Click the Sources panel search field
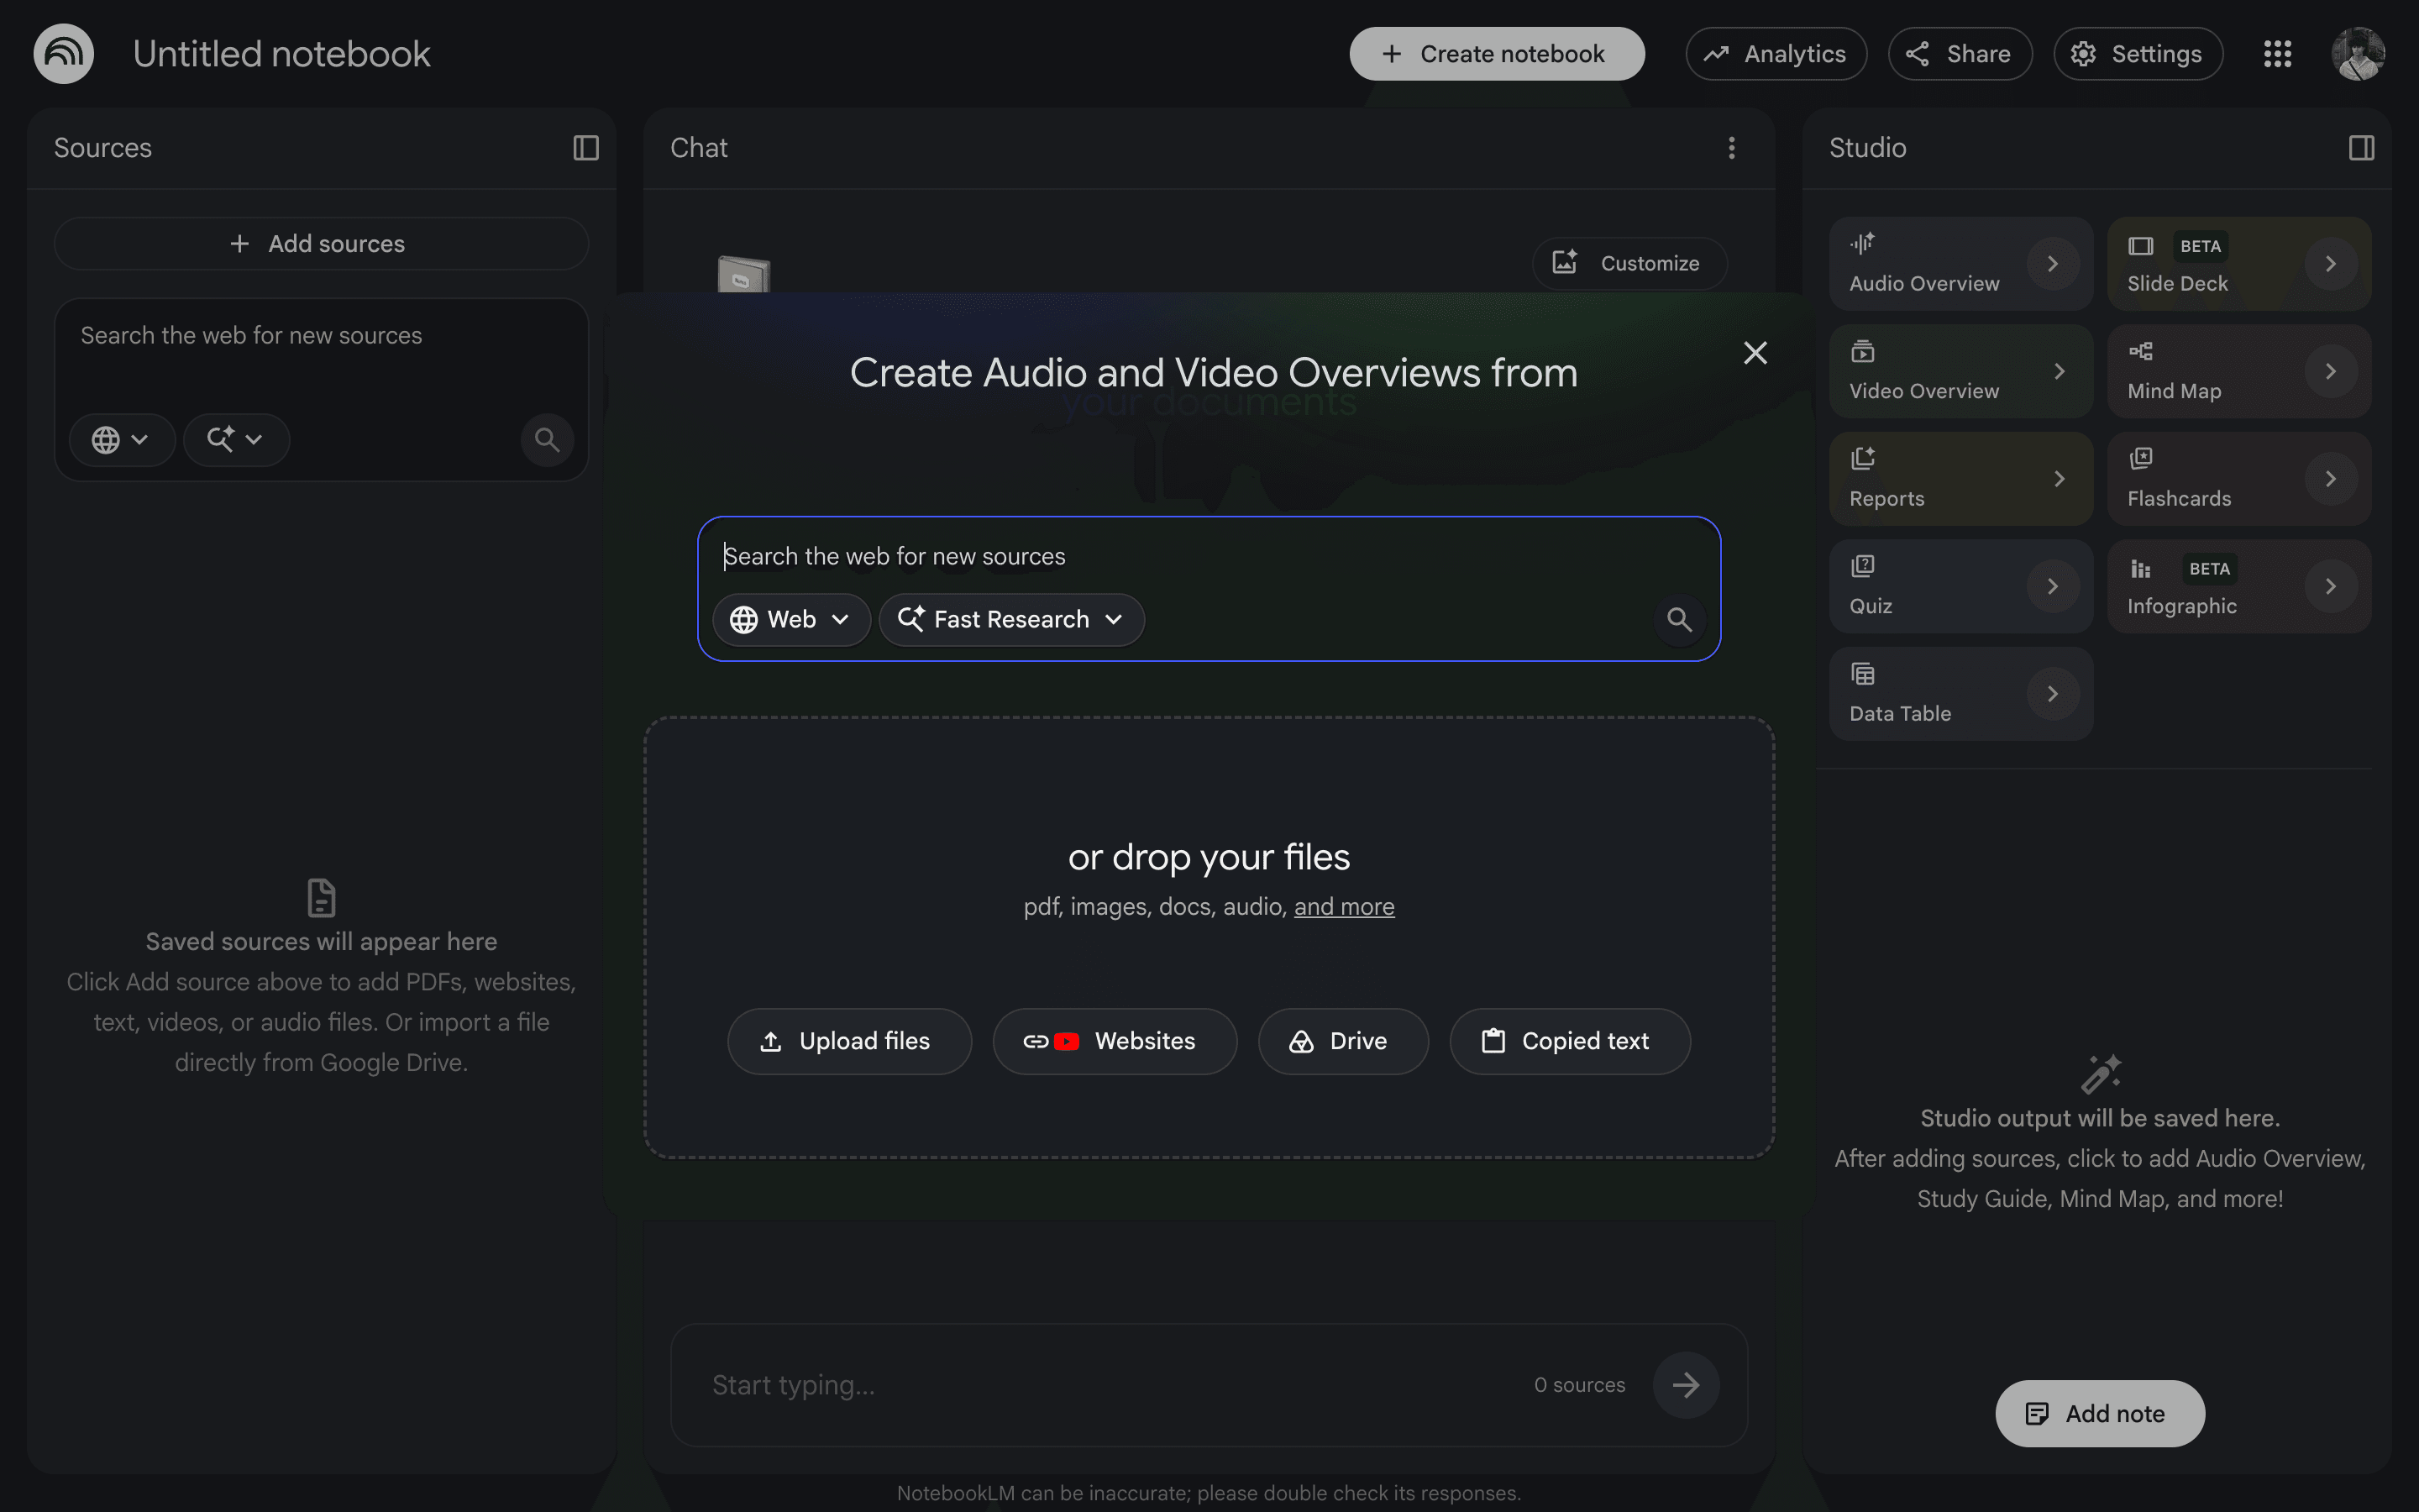This screenshot has height=1512, width=2419. 321,336
